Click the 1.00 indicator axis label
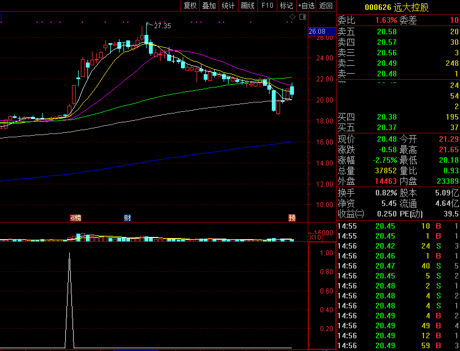This screenshot has width=460, height=351. (327, 253)
